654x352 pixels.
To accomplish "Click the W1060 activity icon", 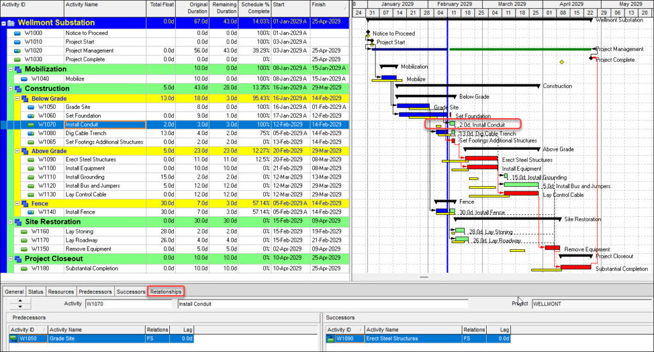I will (31, 116).
